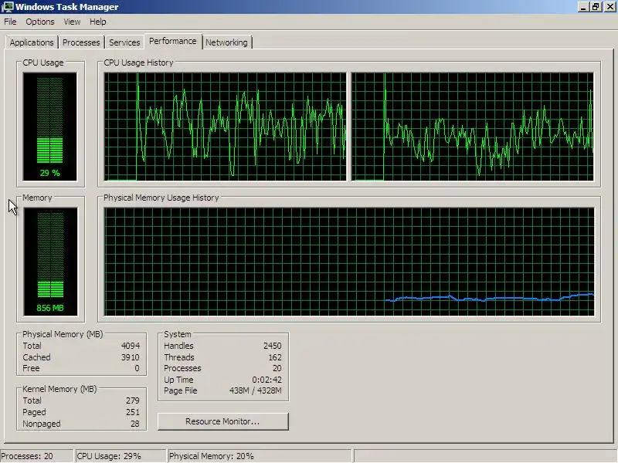This screenshot has height=463, width=618.
Task: Switch to the Networking tab
Action: [226, 42]
